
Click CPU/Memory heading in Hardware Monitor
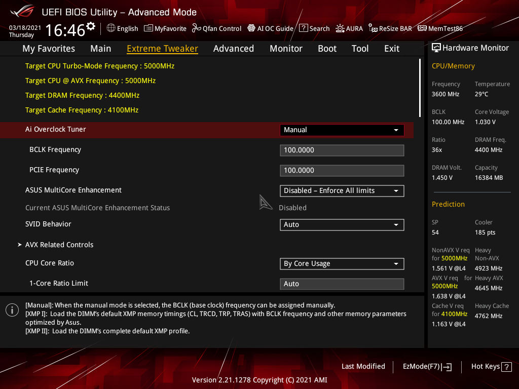[453, 66]
